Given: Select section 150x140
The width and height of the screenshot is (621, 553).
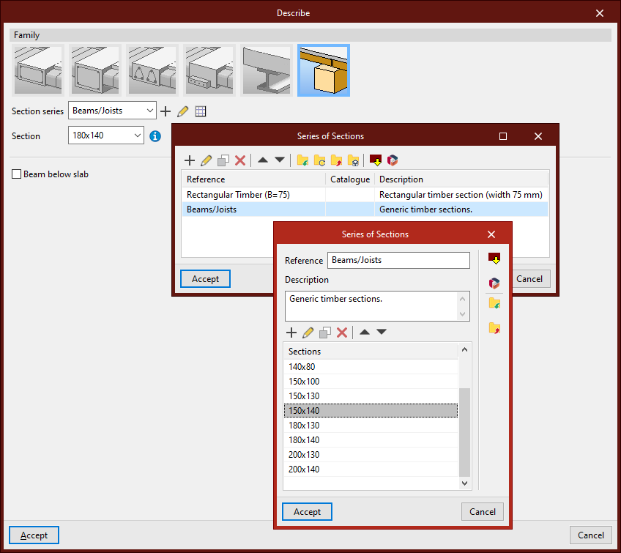Looking at the screenshot, I should [x=371, y=411].
